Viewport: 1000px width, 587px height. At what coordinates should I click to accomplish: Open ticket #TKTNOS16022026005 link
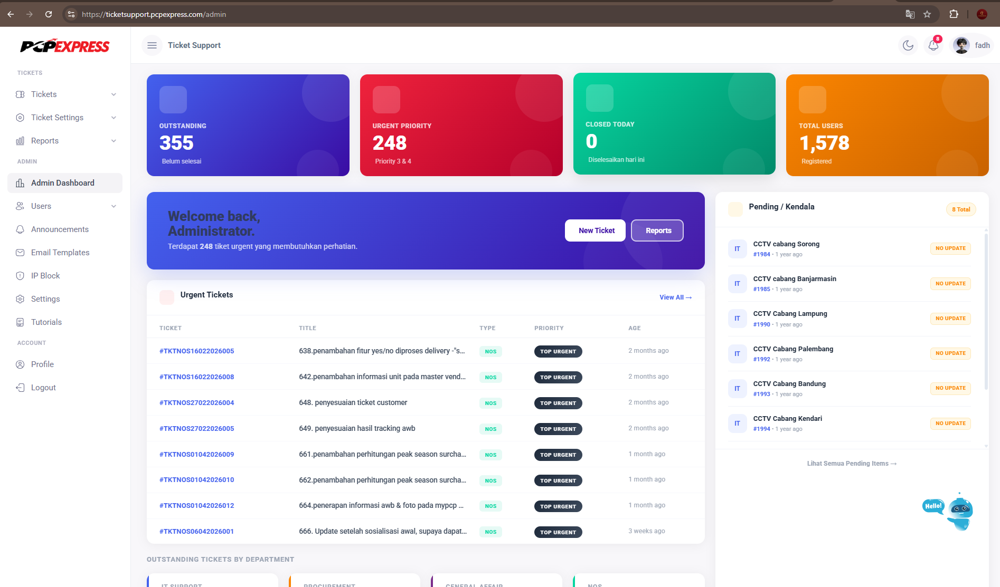(x=196, y=351)
